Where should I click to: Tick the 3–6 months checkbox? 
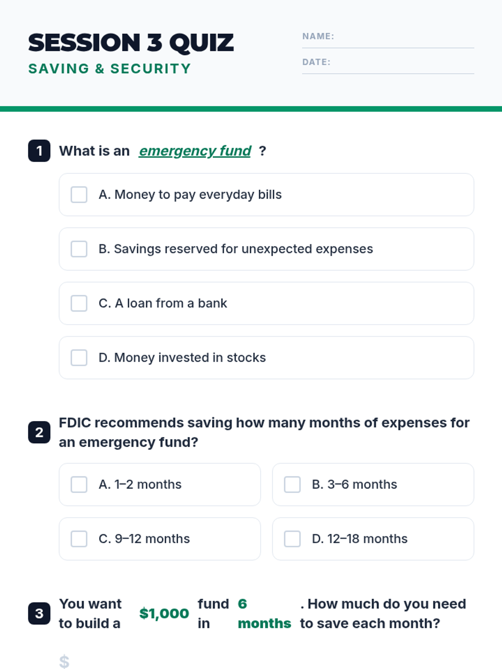pyautogui.click(x=292, y=485)
